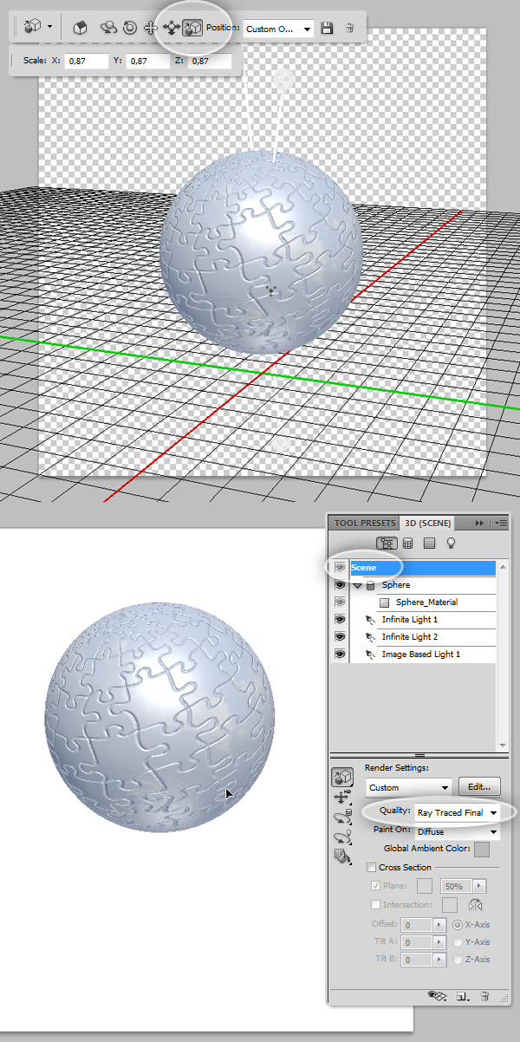This screenshot has width=520, height=1042.
Task: Hide Infinite Light 1 using its eye icon
Action: 340,620
